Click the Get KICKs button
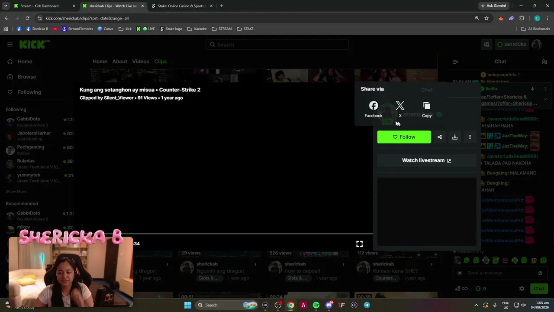 coord(512,44)
